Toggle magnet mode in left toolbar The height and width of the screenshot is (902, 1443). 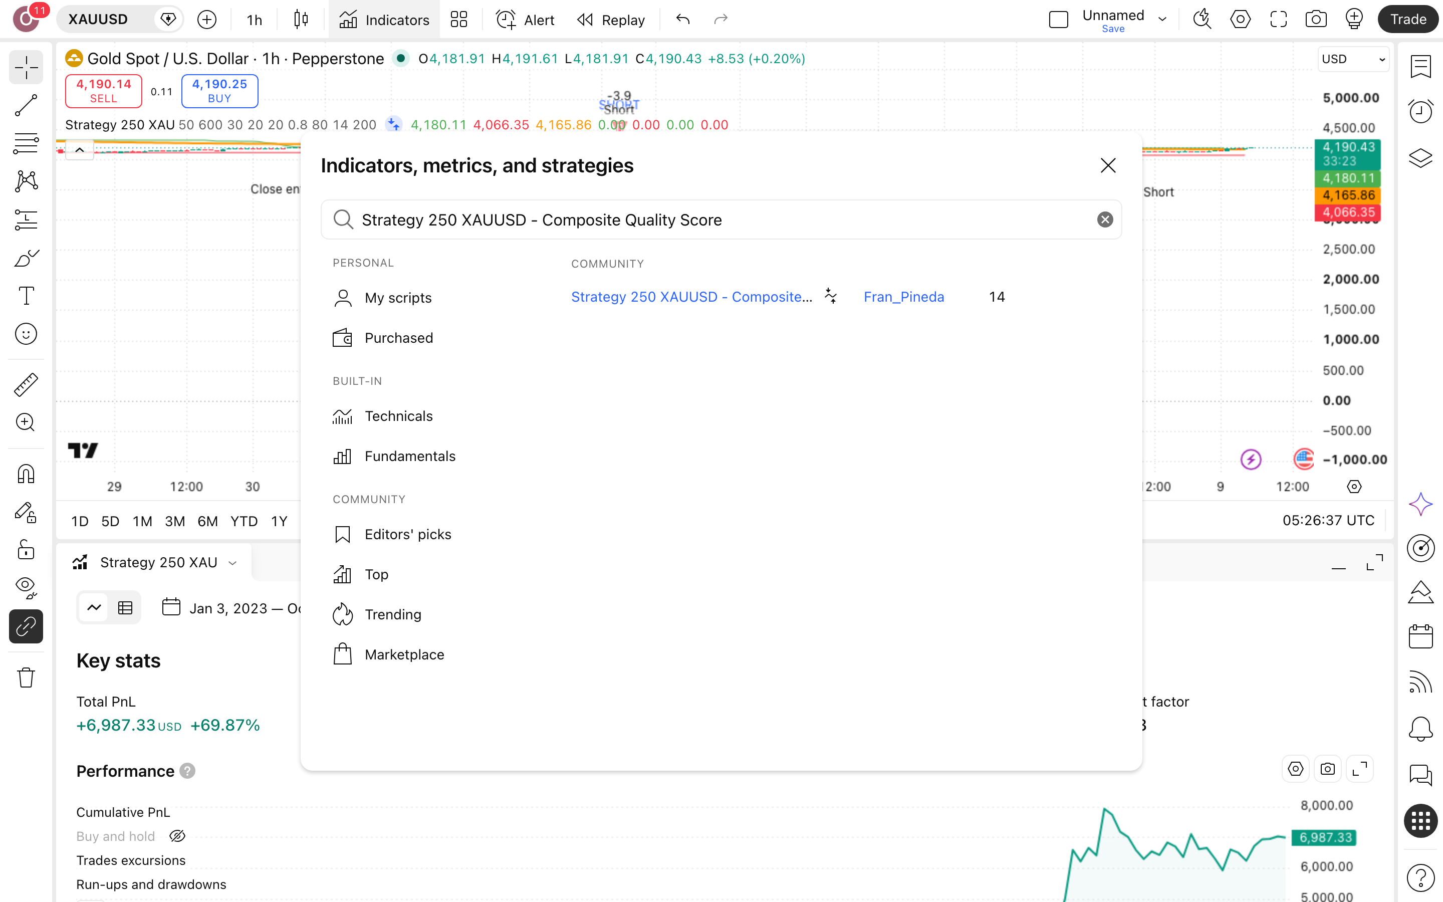pos(26,474)
